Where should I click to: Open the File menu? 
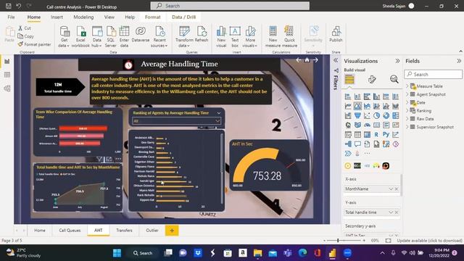click(12, 17)
